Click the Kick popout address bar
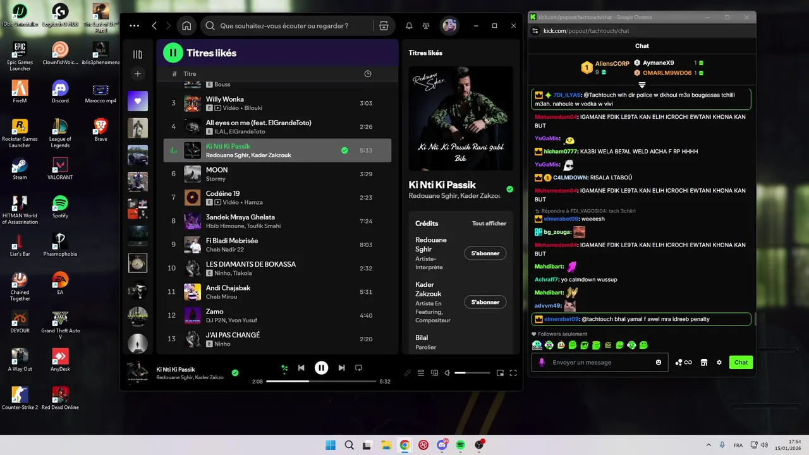 click(x=642, y=30)
